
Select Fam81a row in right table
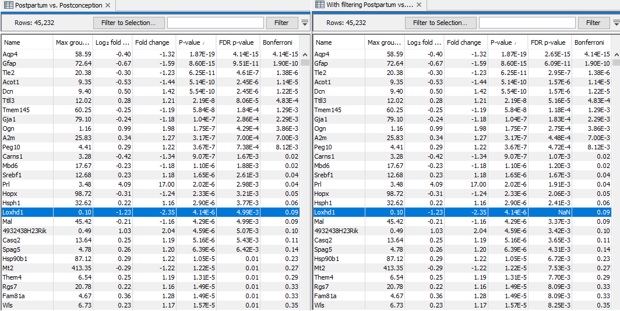[x=462, y=296]
